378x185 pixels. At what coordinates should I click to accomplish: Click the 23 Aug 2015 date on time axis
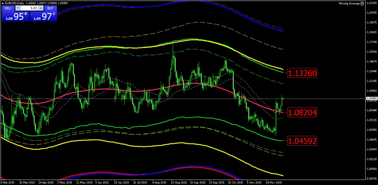(178, 182)
